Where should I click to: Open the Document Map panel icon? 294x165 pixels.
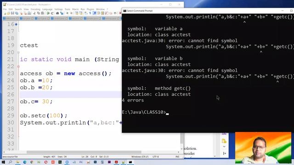coord(102,13)
